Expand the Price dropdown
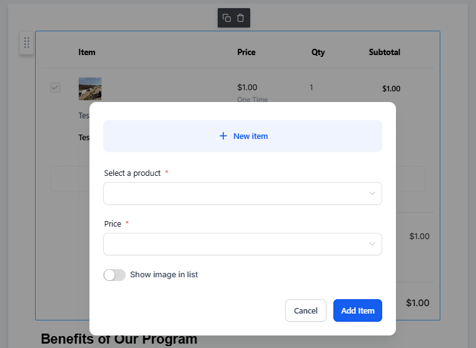The width and height of the screenshot is (476, 348). (x=243, y=244)
